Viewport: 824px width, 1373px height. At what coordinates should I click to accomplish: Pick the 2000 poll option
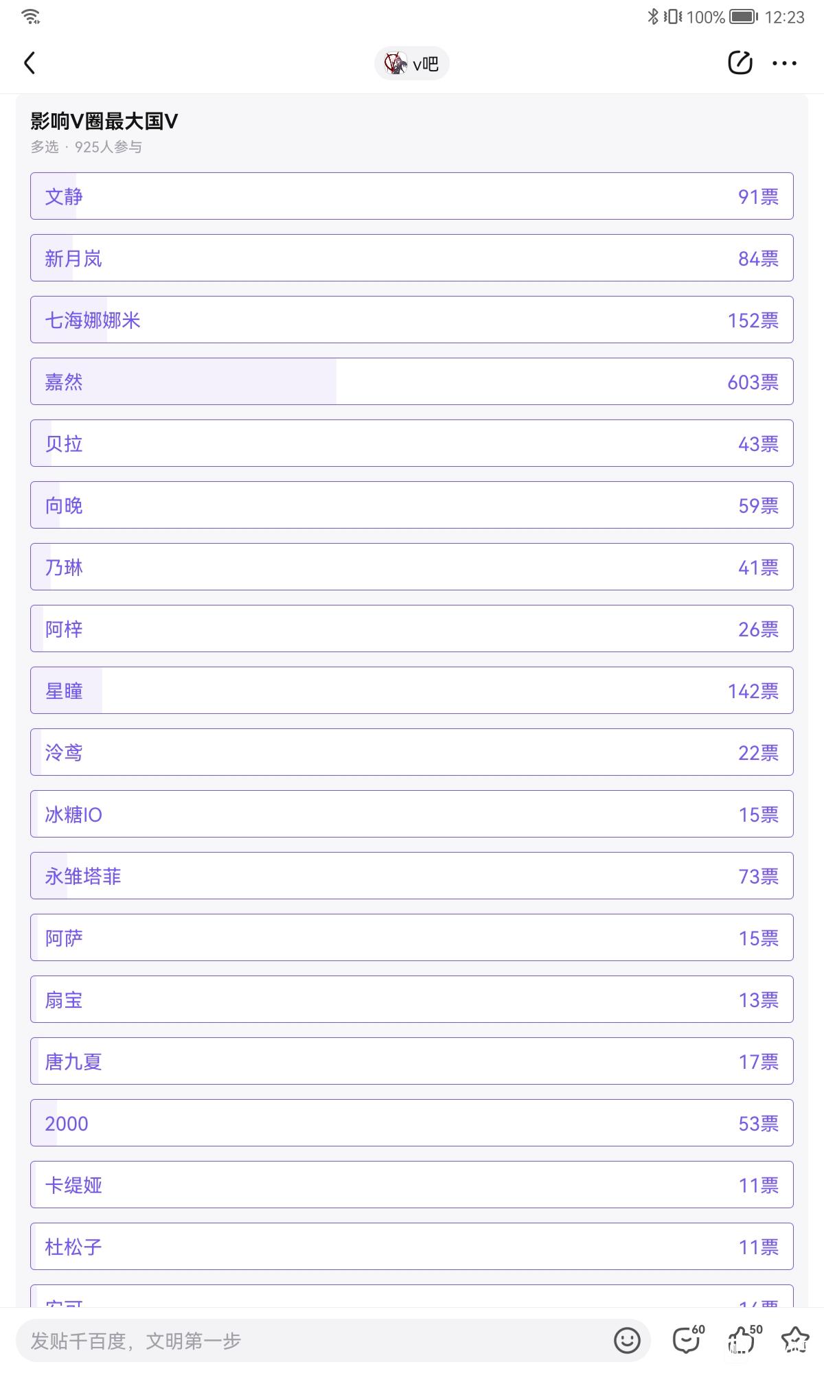point(412,1123)
